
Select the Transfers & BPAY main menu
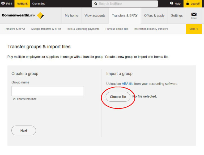click(x=125, y=15)
